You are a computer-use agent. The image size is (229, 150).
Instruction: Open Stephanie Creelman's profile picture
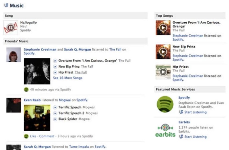[13, 55]
